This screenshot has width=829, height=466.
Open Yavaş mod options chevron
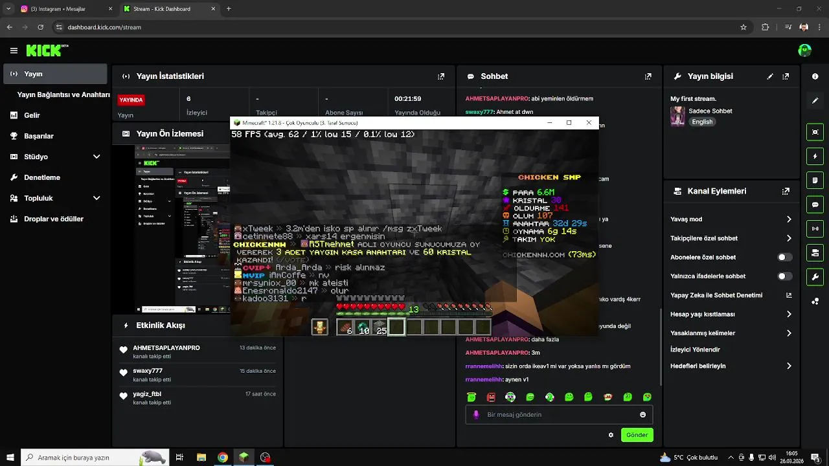(789, 219)
